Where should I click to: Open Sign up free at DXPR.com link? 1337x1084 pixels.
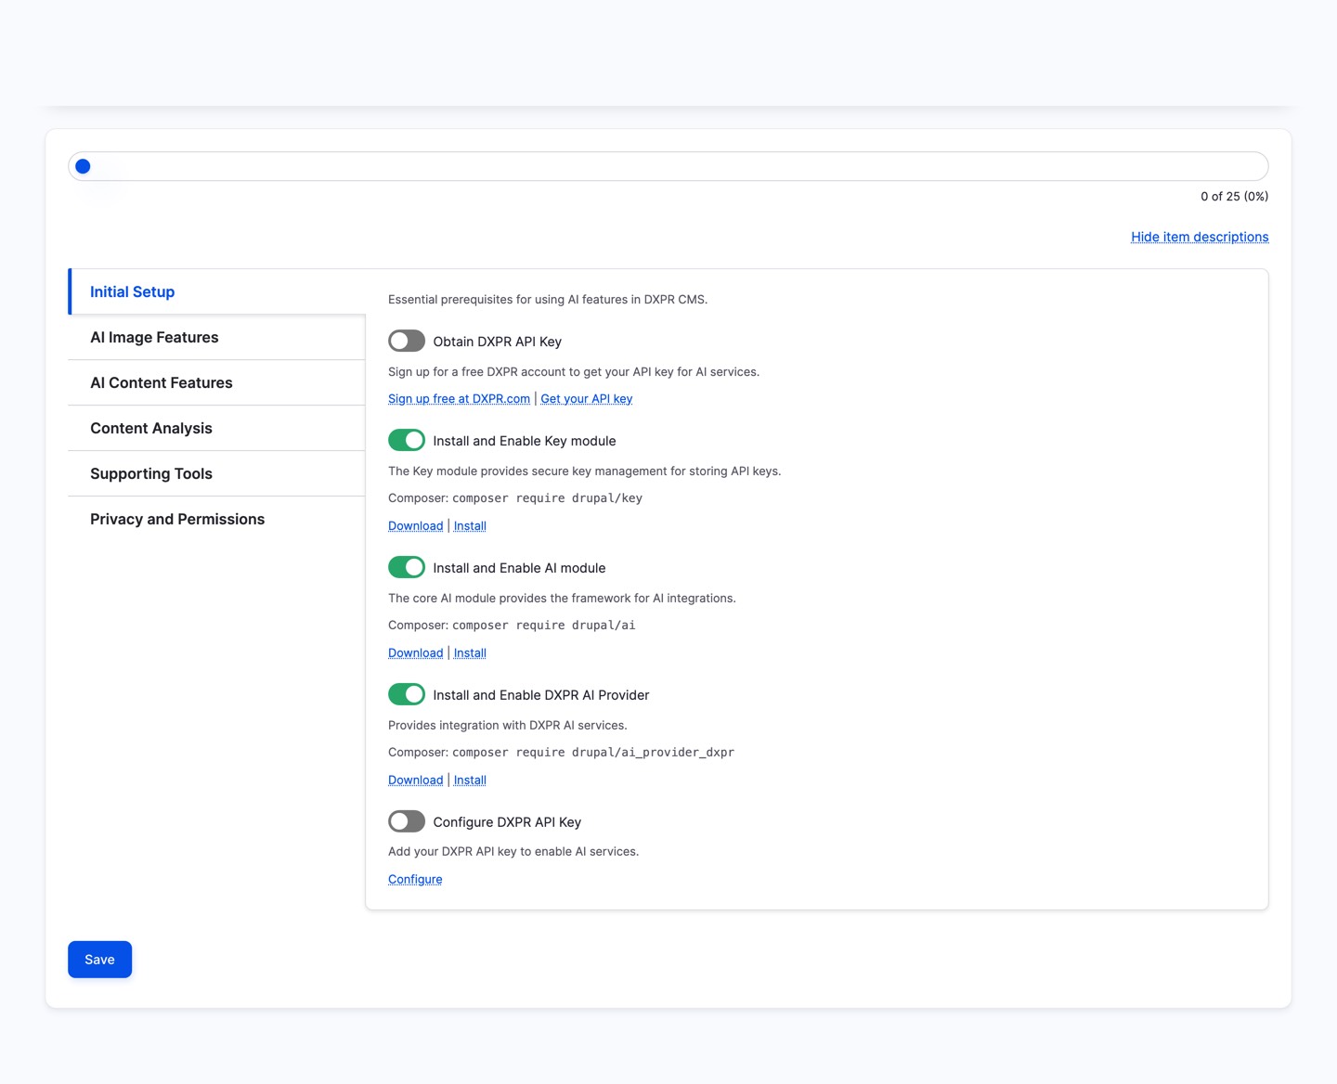pos(459,398)
